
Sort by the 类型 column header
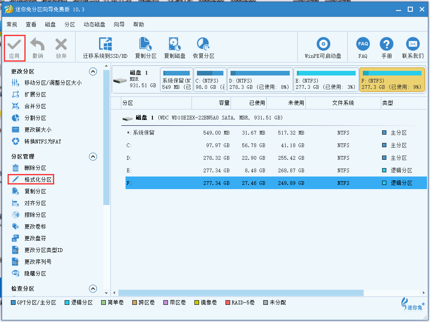tap(404, 103)
